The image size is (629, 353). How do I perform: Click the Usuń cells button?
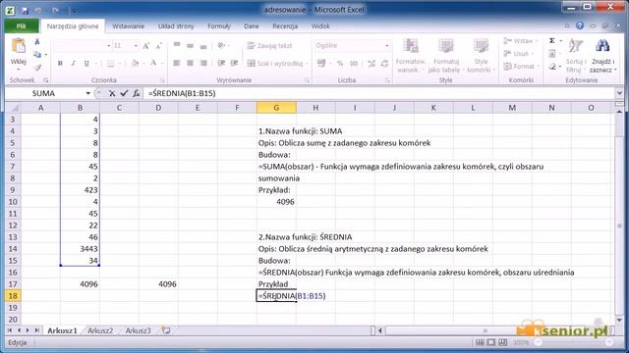click(x=518, y=53)
